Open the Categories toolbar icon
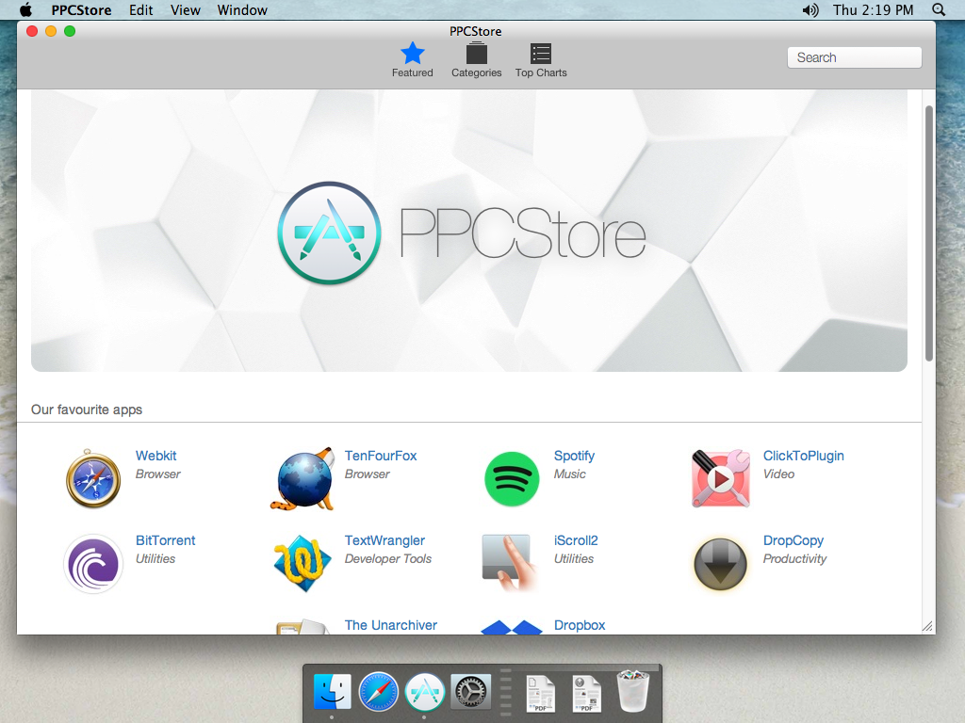 click(476, 60)
